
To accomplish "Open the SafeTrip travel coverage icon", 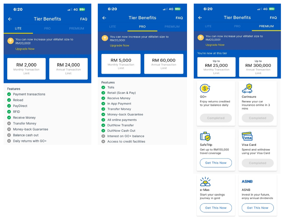I will click(205, 136).
